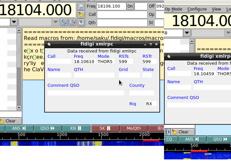
Task: Click the CQ macro in right window
Action: point(171,139)
